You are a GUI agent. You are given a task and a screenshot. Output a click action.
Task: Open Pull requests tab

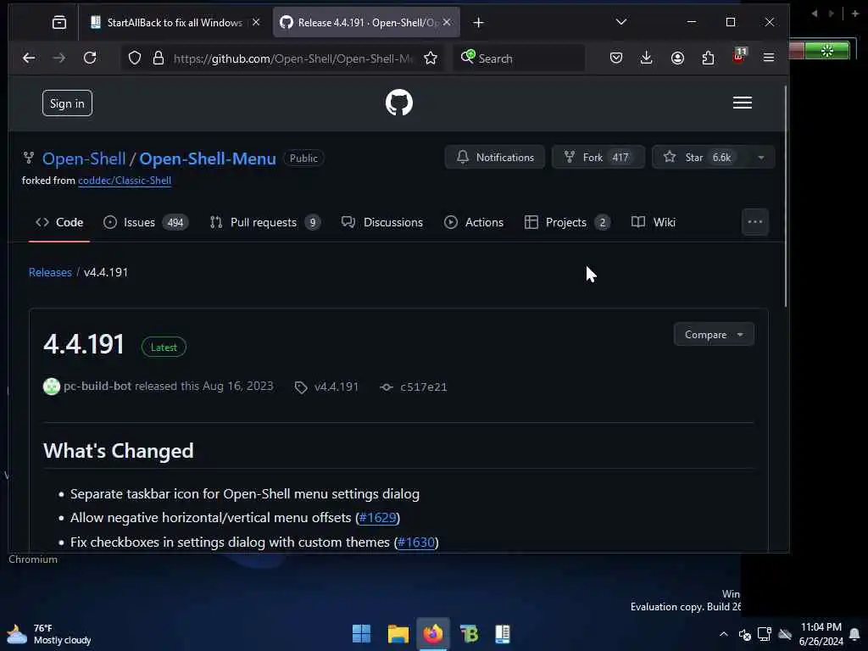(x=265, y=222)
